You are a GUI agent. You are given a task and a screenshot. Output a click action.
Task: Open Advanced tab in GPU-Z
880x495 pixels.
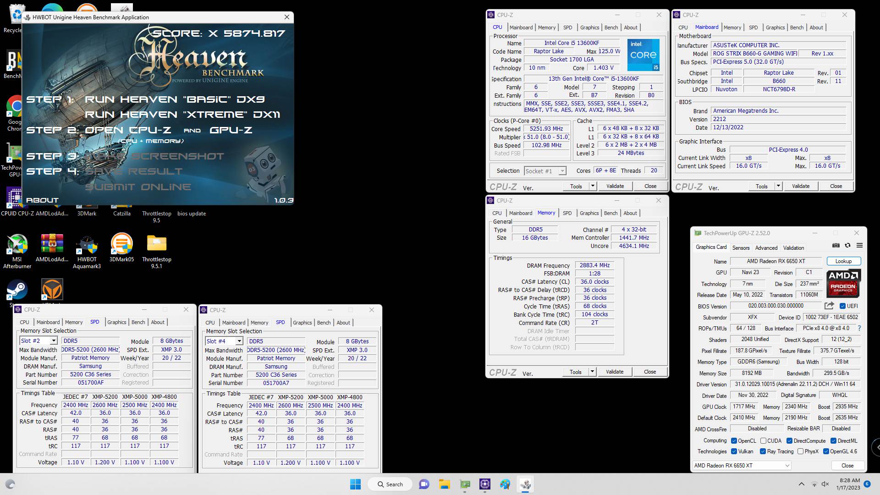click(x=766, y=248)
